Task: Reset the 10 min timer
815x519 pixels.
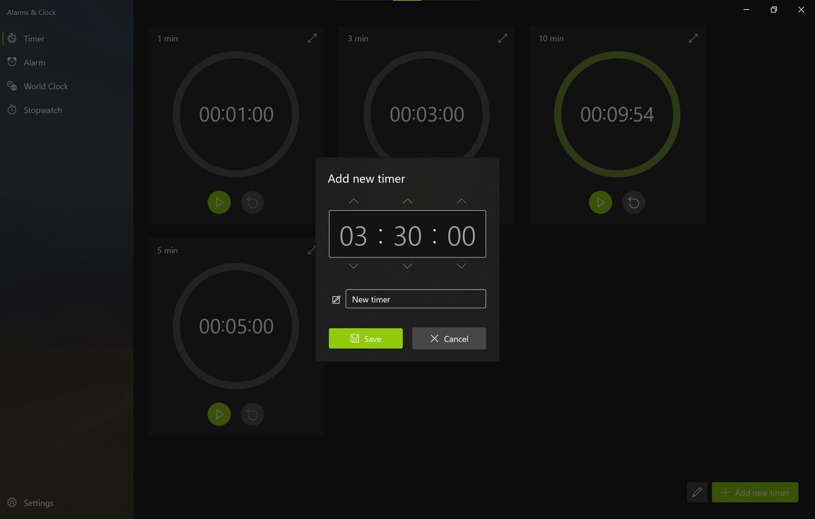Action: click(633, 202)
